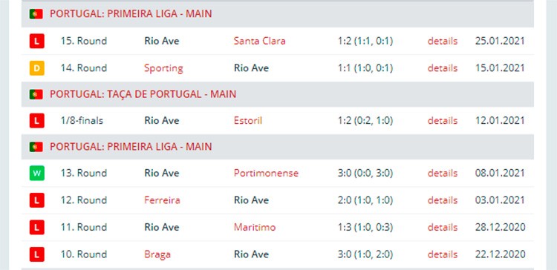
Task: Select the Santa Clara team name
Action: (259, 41)
